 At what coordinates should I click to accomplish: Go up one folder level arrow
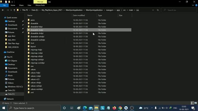pos(14,10)
